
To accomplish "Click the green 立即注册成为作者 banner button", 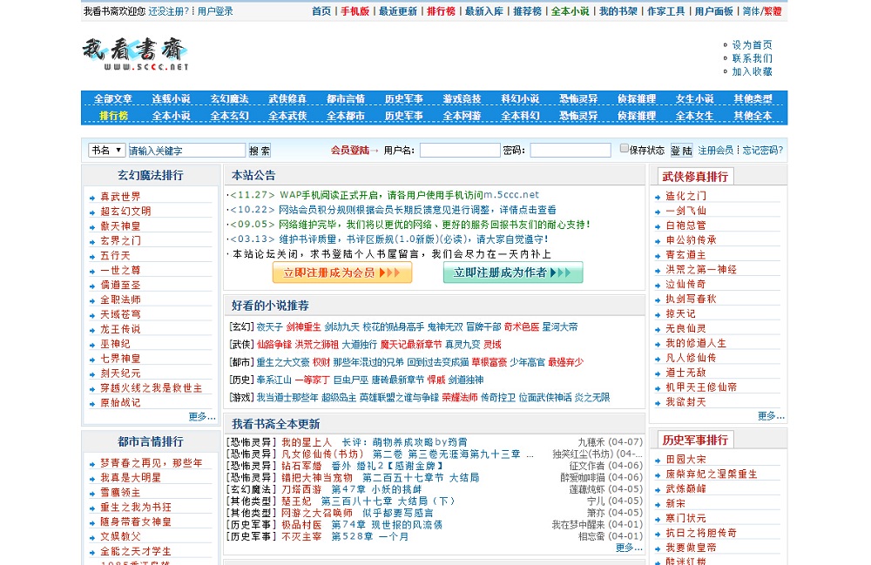I will click(513, 273).
